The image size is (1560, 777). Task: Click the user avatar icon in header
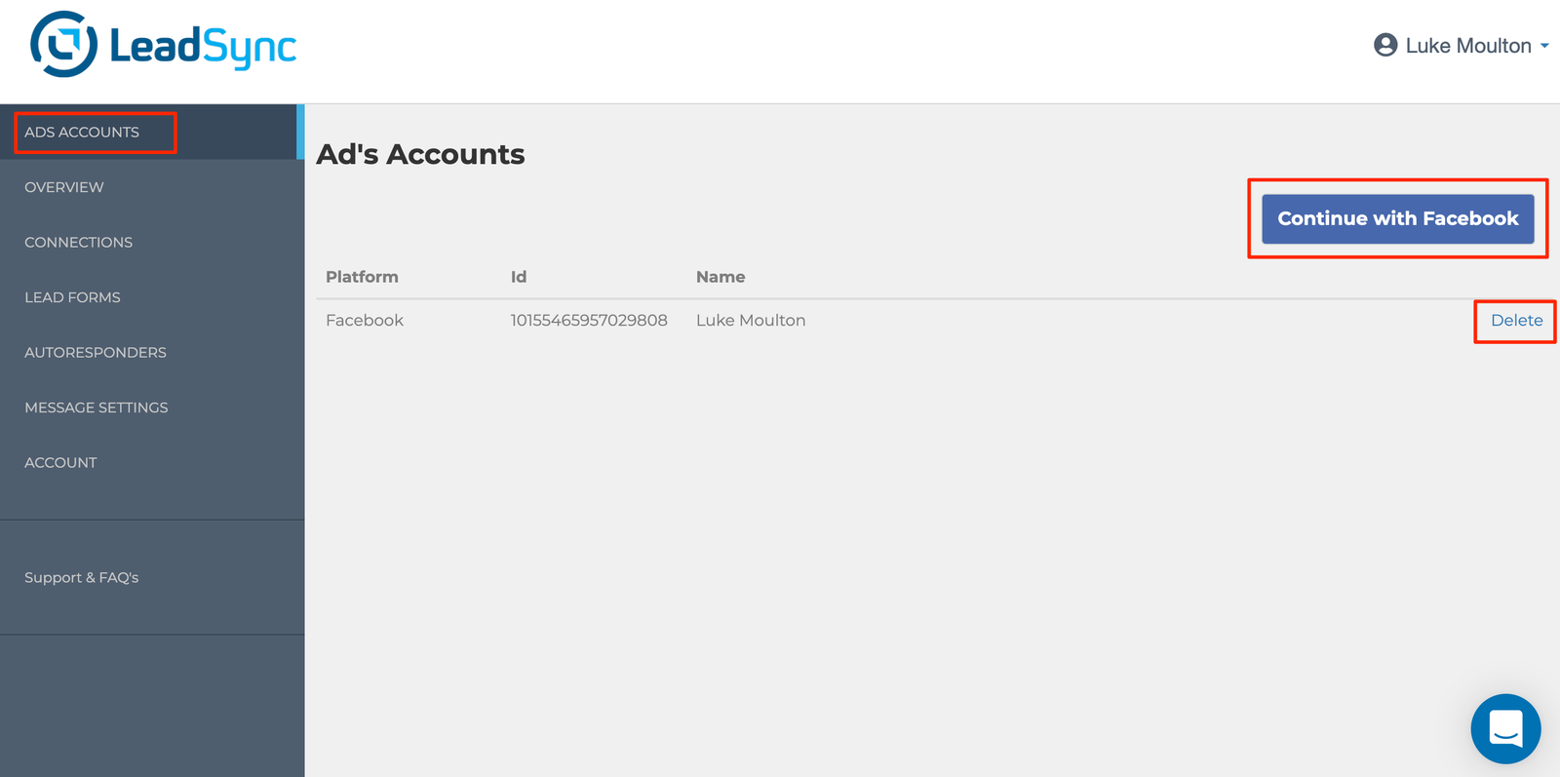[1384, 45]
